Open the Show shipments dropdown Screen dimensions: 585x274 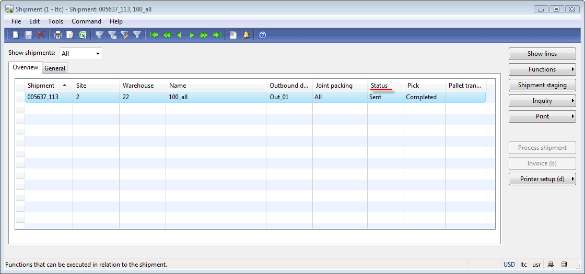click(x=81, y=53)
